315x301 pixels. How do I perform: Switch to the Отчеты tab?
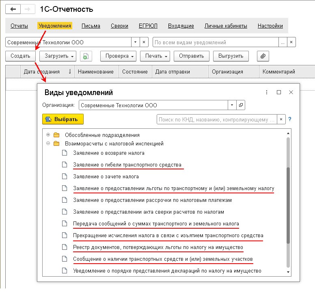(19, 26)
